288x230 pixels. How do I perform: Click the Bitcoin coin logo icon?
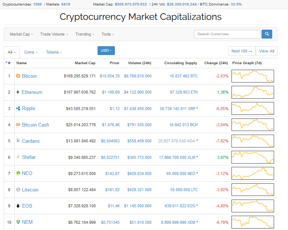18,76
